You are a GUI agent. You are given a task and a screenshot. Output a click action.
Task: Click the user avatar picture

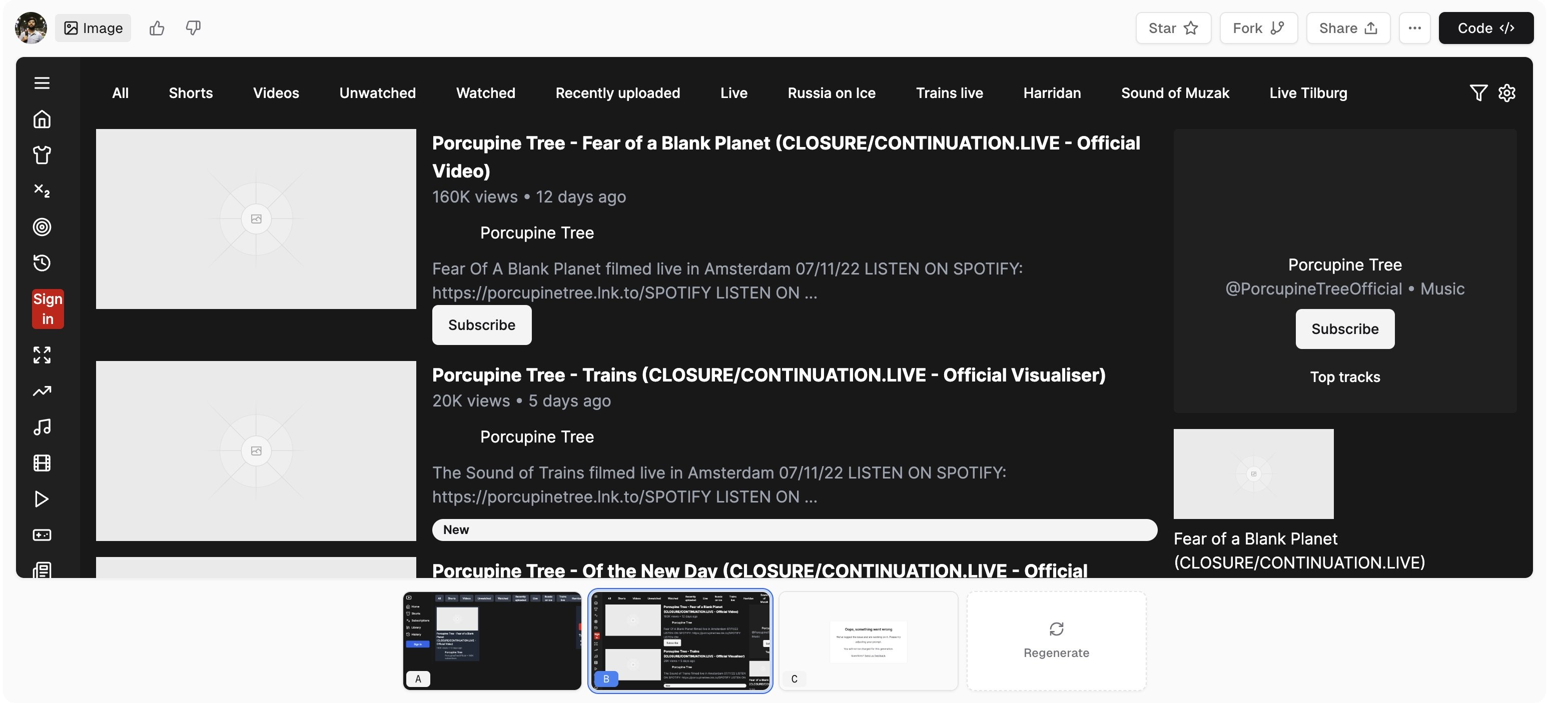point(31,27)
